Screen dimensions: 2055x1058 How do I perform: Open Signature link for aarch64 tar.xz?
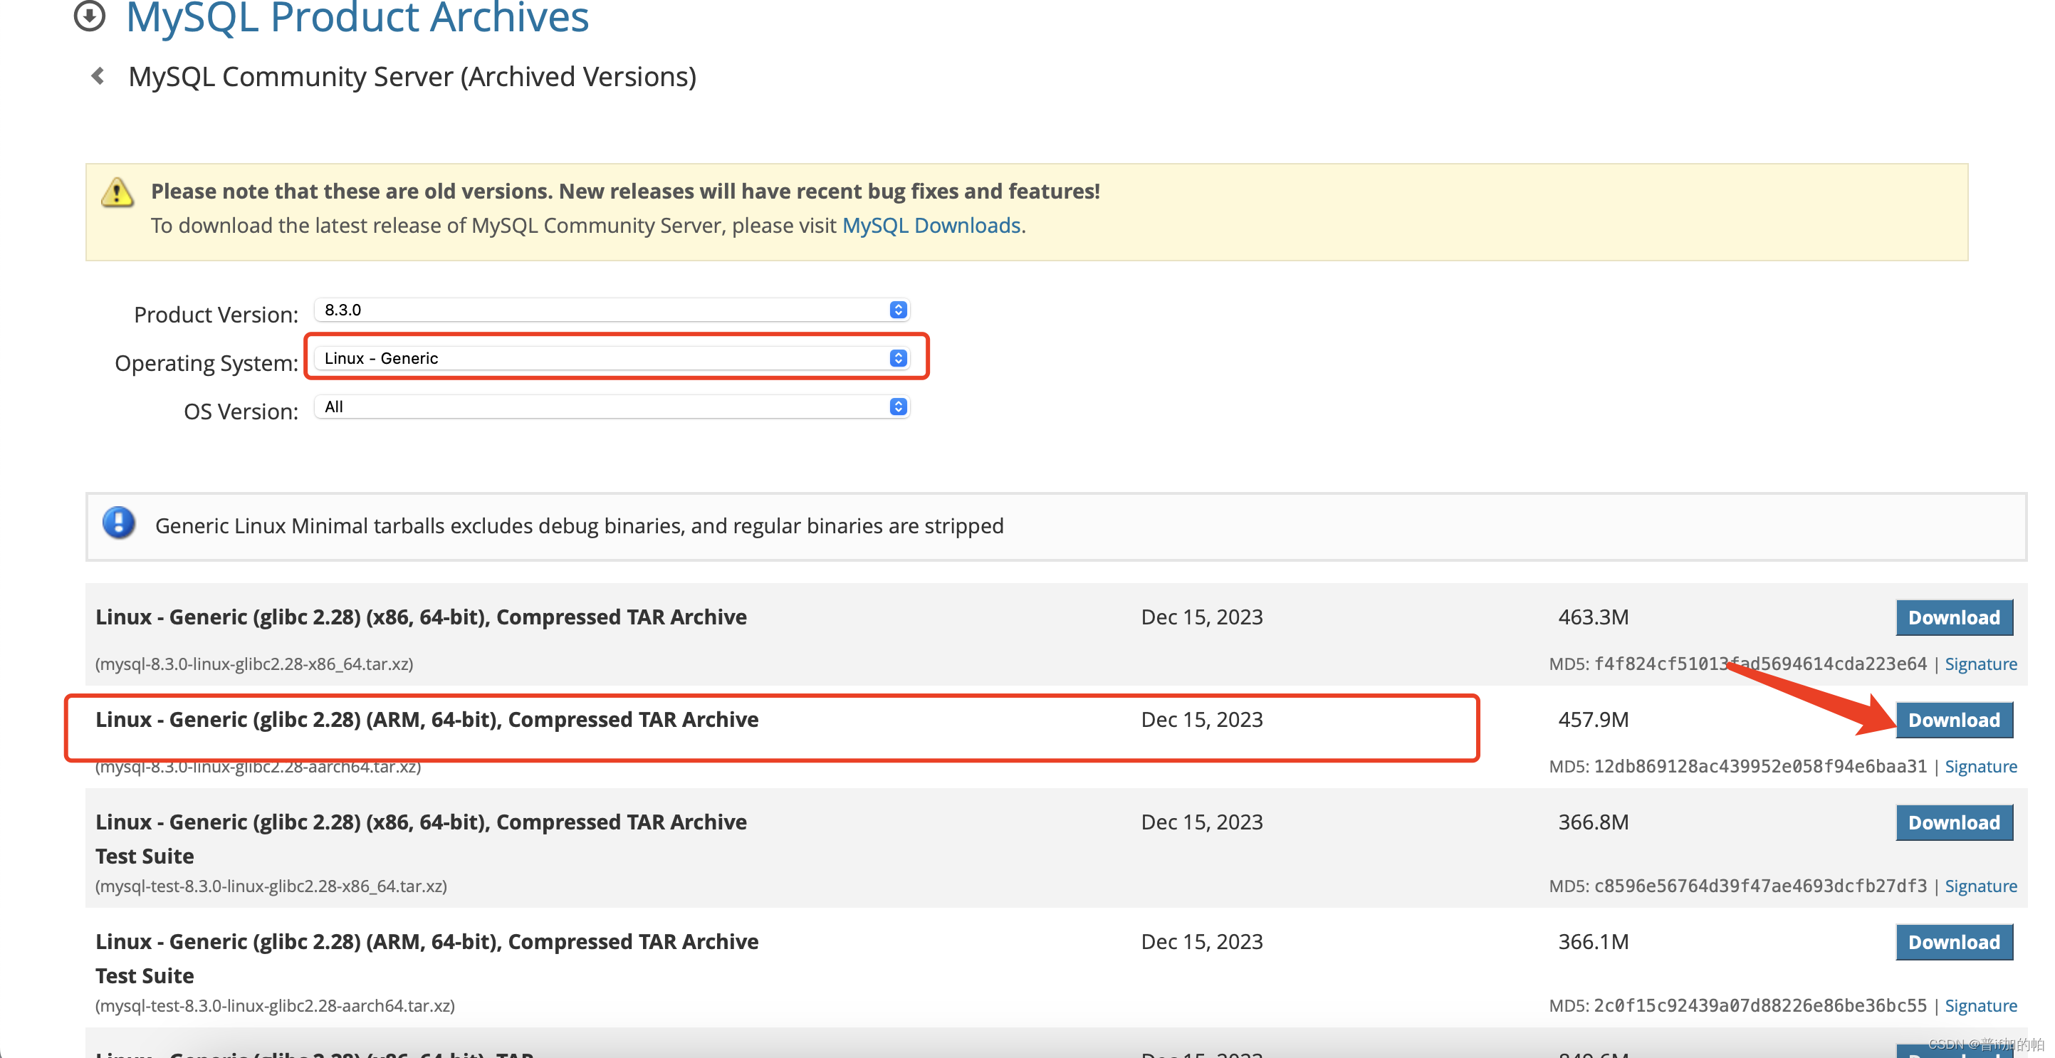[x=1980, y=766]
